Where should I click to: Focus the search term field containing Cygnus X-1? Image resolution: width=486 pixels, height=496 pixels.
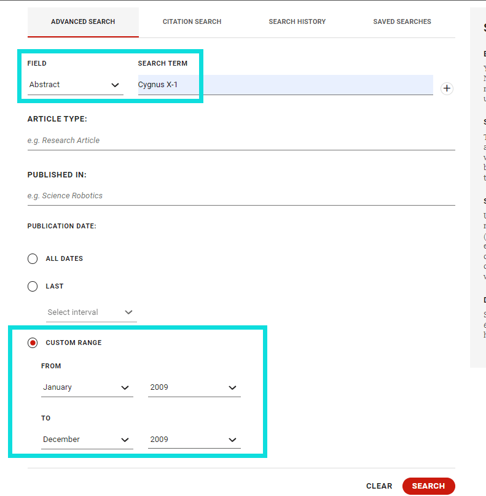tap(285, 85)
